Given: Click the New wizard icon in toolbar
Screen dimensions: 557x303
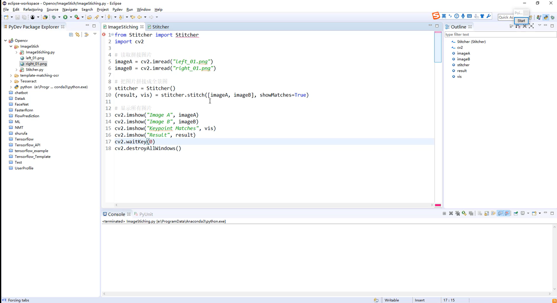Looking at the screenshot, I should tap(6, 17).
